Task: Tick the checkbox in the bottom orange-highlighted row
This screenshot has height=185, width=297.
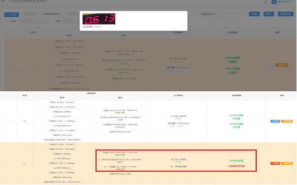Action: tap(12, 163)
